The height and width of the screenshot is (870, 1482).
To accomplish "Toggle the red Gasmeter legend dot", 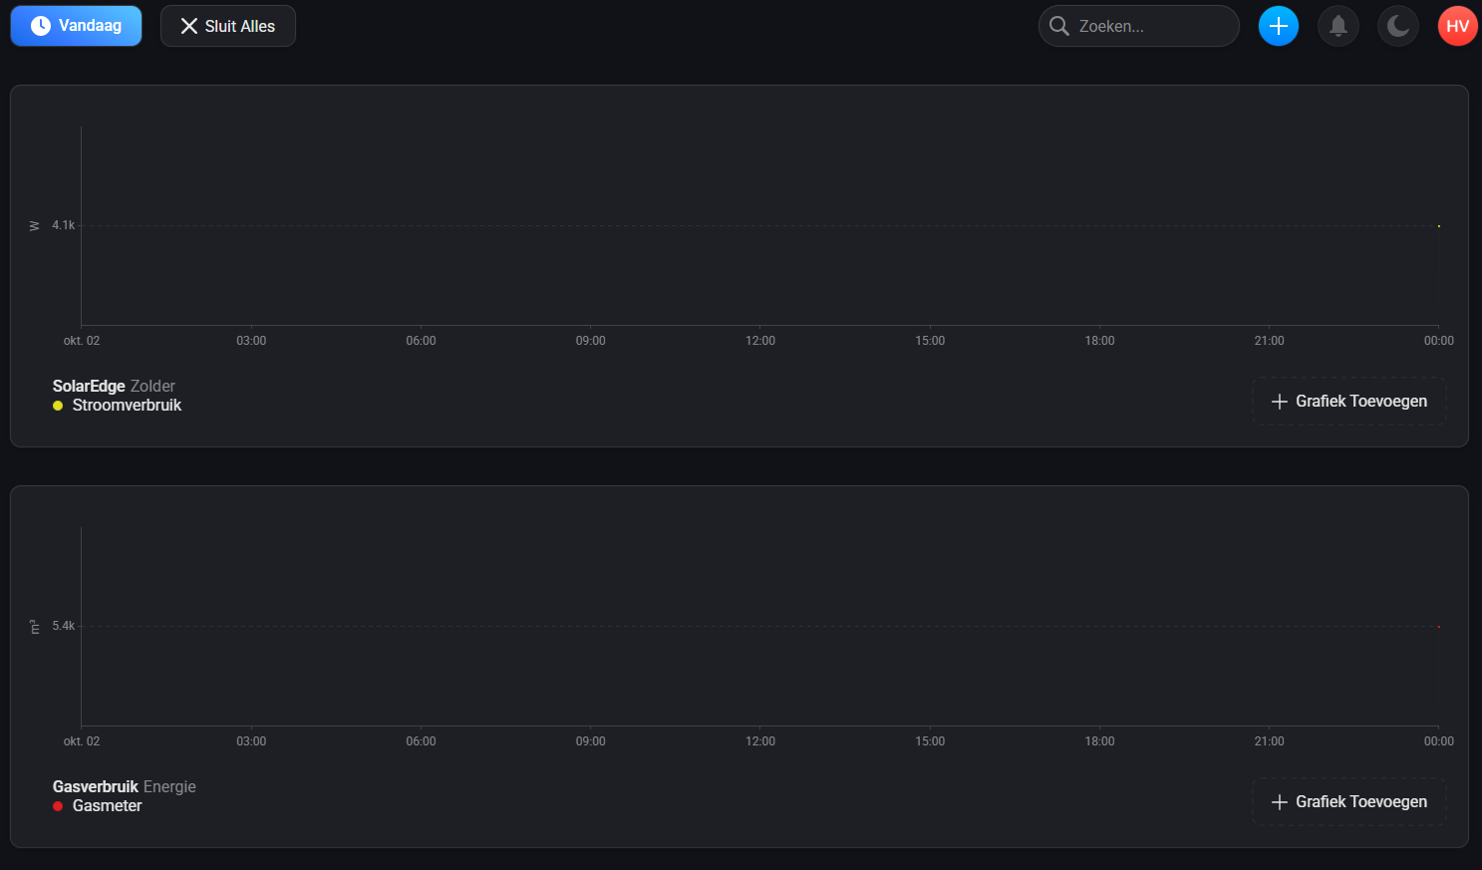I will (58, 806).
